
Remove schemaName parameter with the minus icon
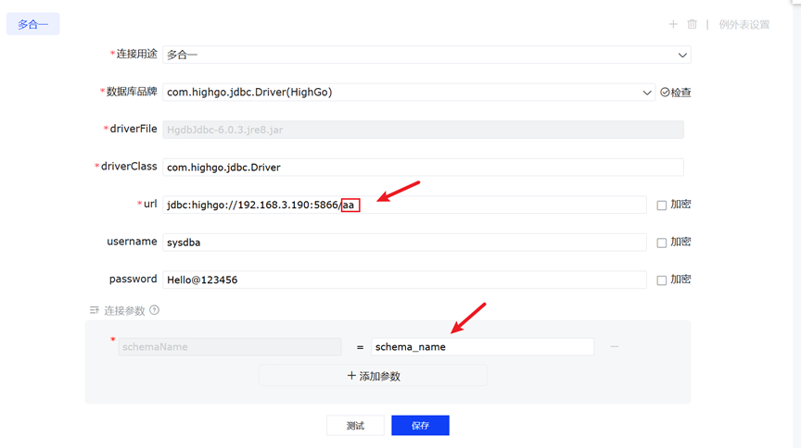click(614, 347)
